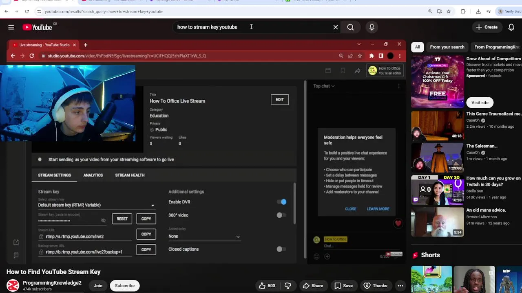The width and height of the screenshot is (522, 293).
Task: Open This Game Traumatized me video thumbnail
Action: tap(437, 125)
